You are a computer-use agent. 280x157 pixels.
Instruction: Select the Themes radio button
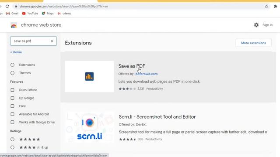coord(12,73)
